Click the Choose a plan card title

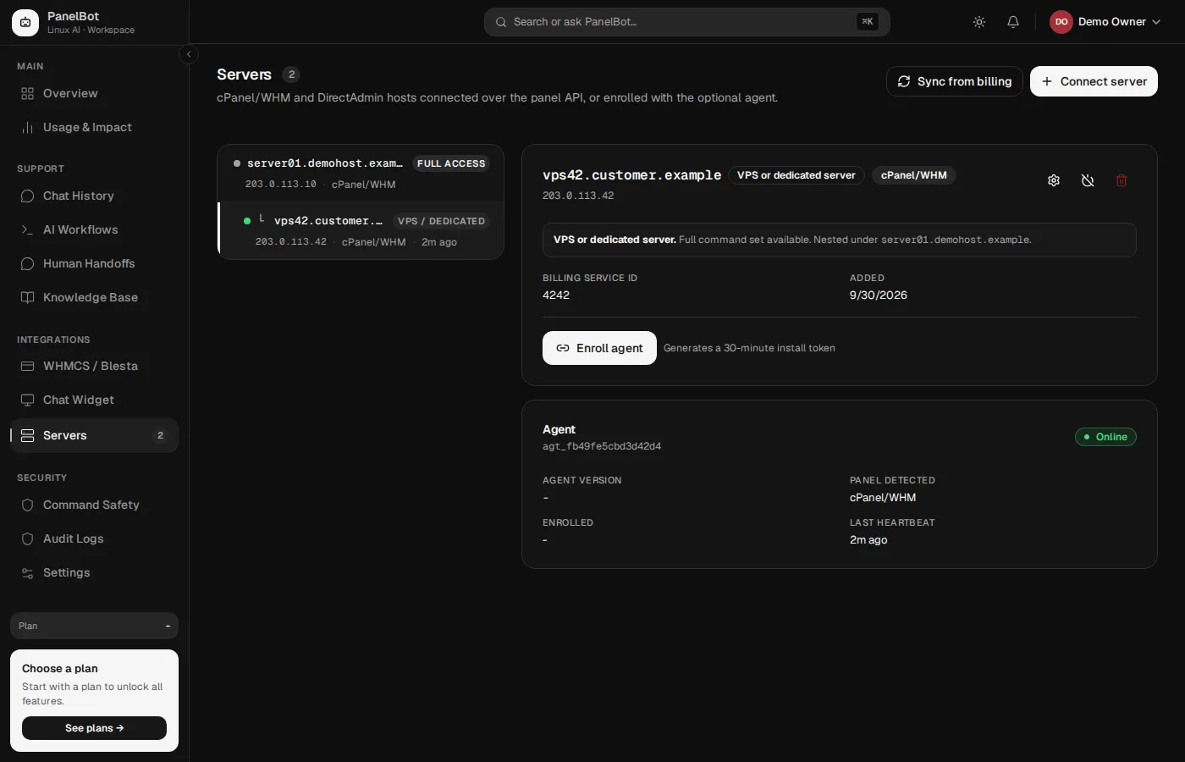60,669
